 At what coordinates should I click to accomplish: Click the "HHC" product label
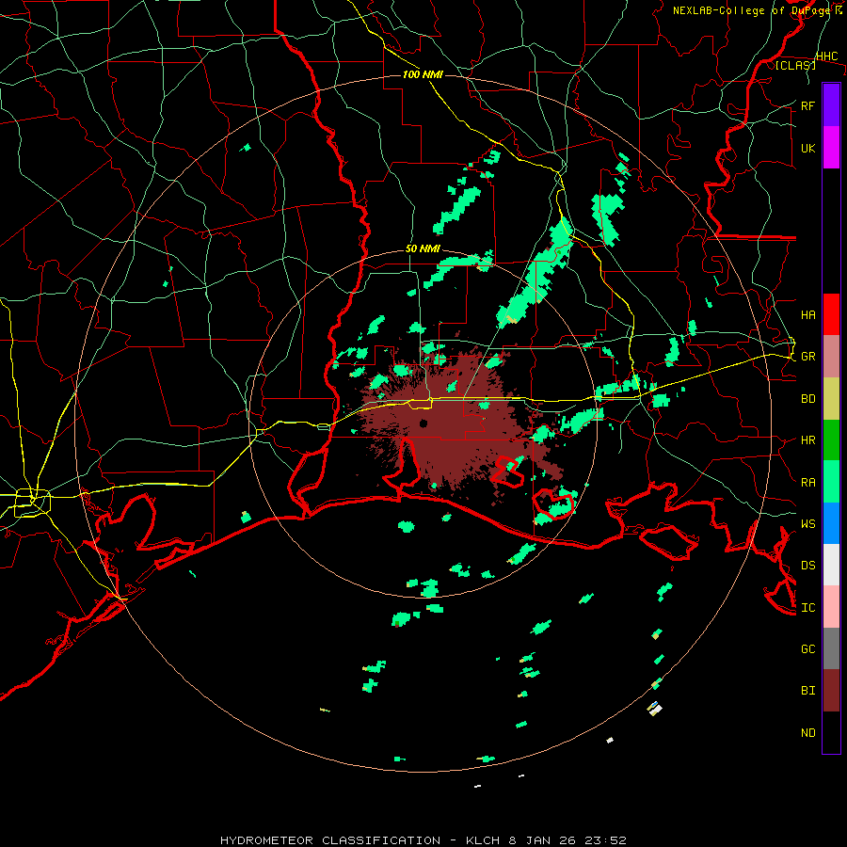[826, 56]
